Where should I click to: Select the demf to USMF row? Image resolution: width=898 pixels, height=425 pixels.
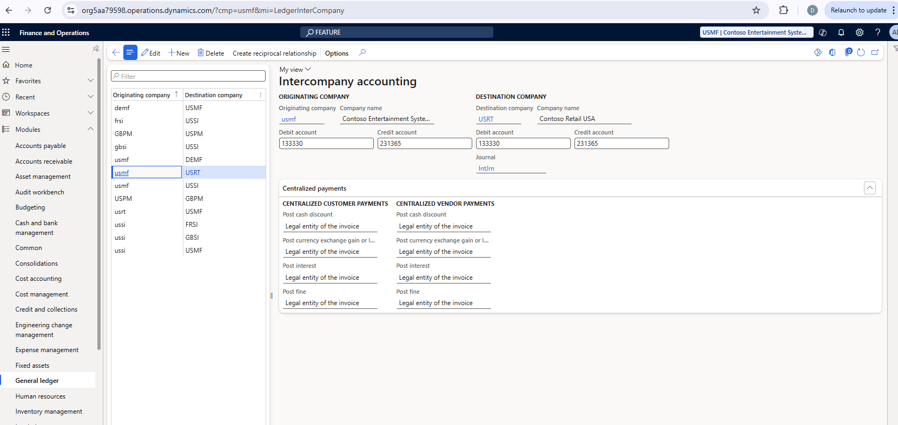click(x=188, y=108)
